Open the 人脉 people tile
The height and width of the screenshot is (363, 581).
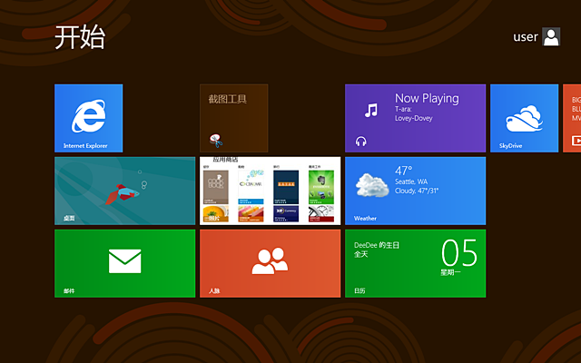tap(271, 263)
